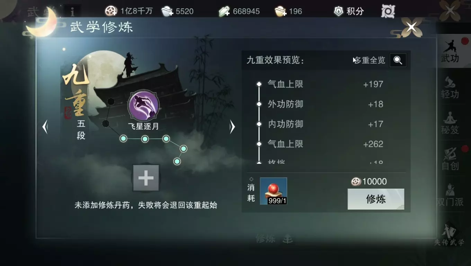Viewport: 471px width, 266px height.
Task: Select the last lit cultivation node
Action: [x=124, y=139]
